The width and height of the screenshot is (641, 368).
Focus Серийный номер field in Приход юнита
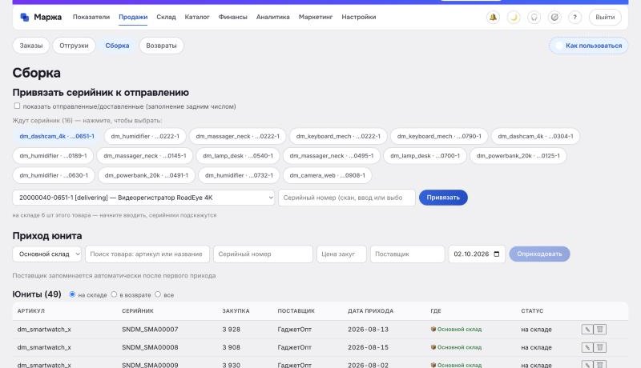click(x=264, y=254)
